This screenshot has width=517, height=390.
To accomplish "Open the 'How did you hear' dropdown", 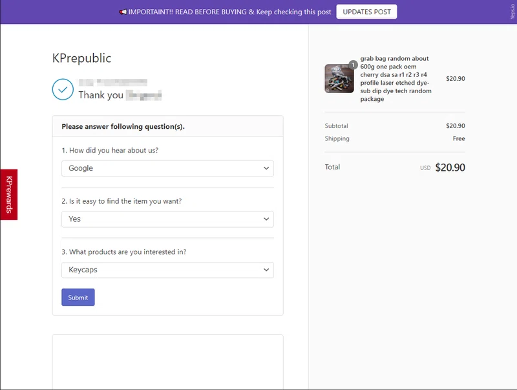I will pyautogui.click(x=167, y=168).
